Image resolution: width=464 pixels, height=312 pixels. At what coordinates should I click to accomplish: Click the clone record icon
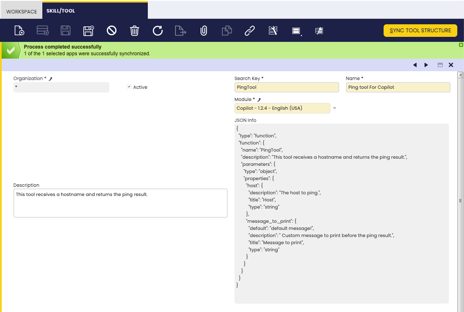coord(227,31)
